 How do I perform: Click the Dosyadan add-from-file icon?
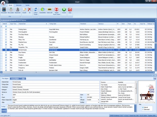[4, 10]
